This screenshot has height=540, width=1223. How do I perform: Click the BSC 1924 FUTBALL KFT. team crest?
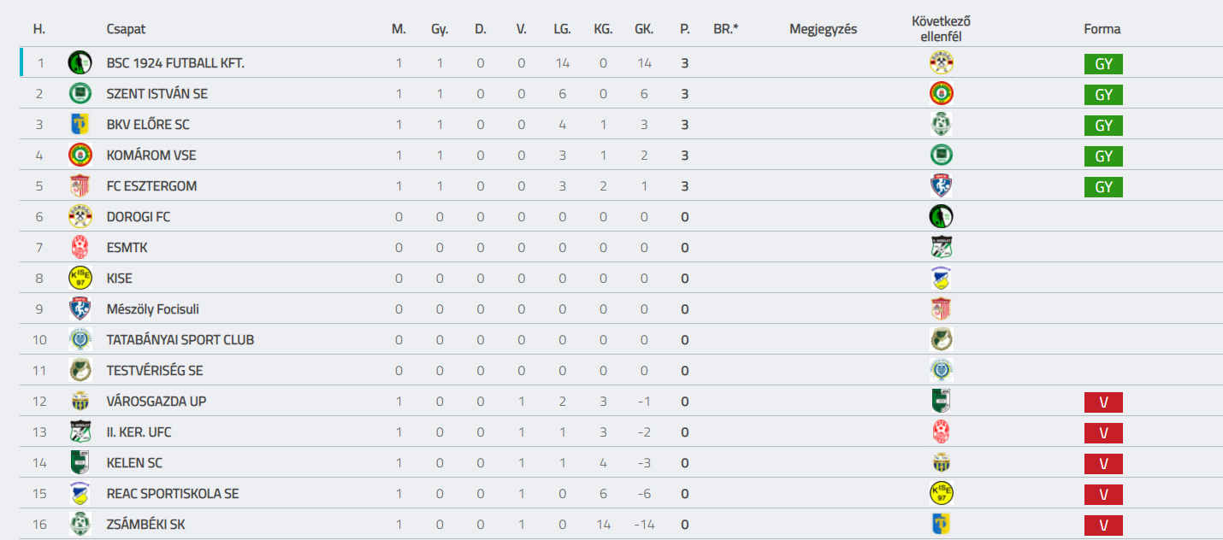[x=80, y=63]
